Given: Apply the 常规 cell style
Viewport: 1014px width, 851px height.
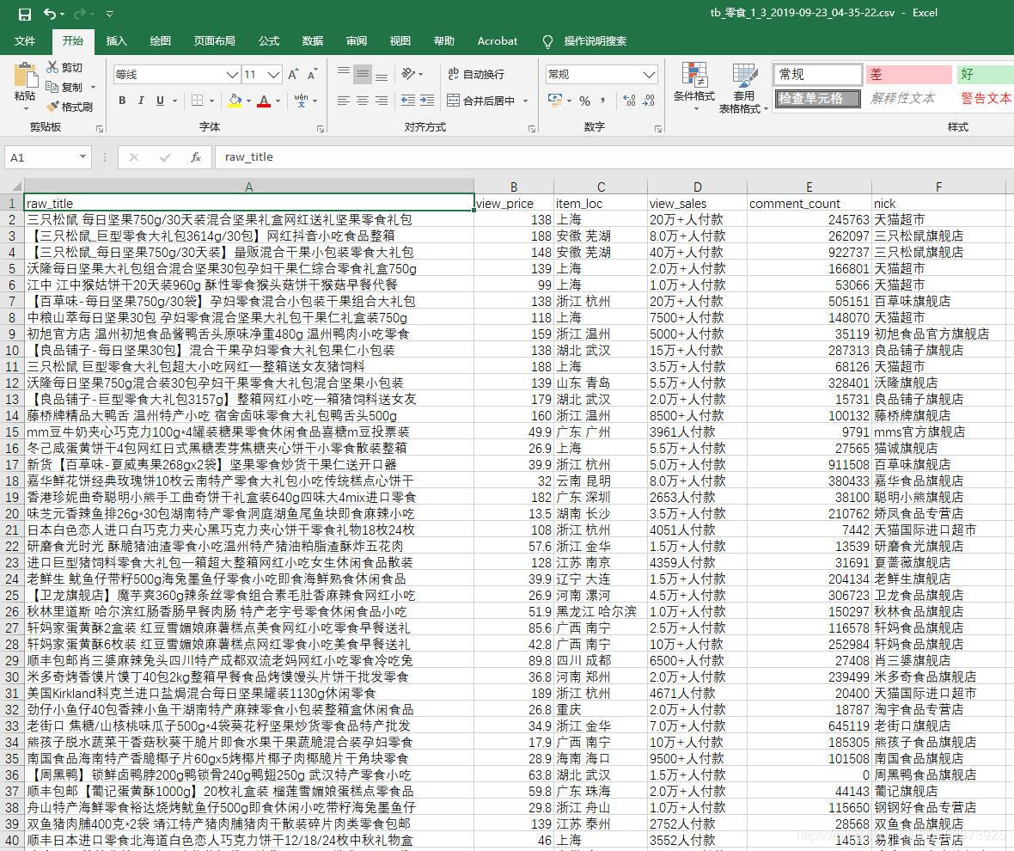Looking at the screenshot, I should tap(818, 75).
